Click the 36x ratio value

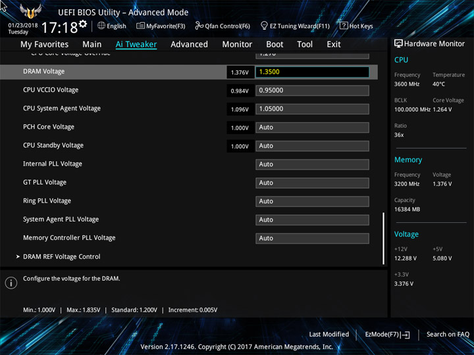[x=399, y=135]
